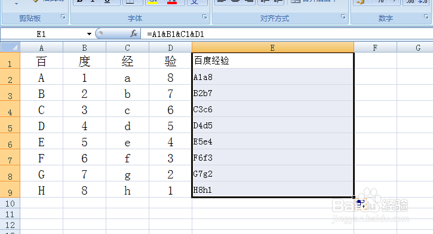Select row 1 header
This screenshot has height=234, width=433.
pyautogui.click(x=10, y=60)
